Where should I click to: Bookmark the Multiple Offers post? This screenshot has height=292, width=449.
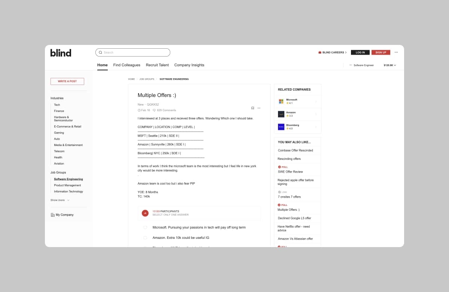click(253, 108)
